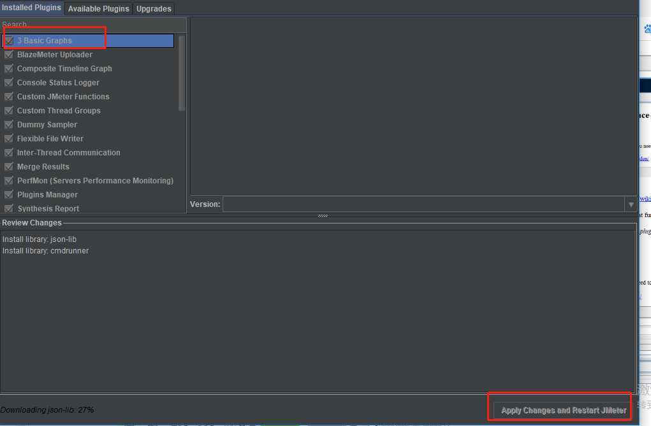Toggle the PerfMon checkbox
This screenshot has height=426, width=651.
click(x=9, y=181)
